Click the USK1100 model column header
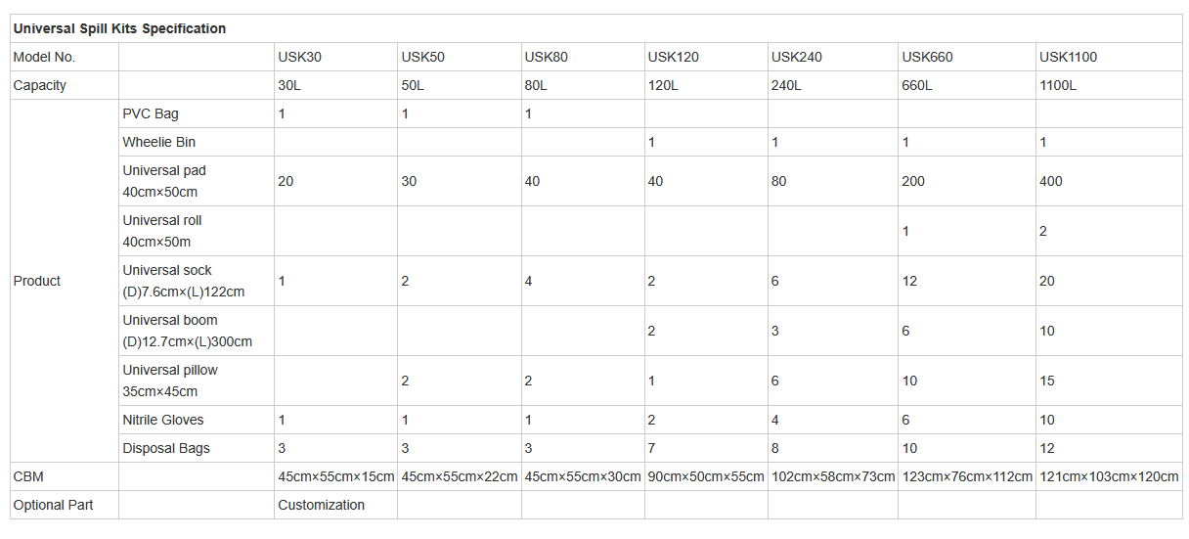Screen dimensions: 1189x539 click(1068, 57)
